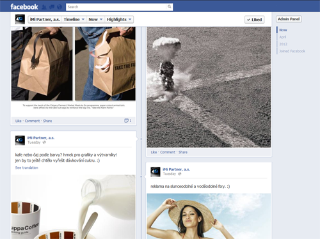Open avatar of the sun hat post

coord(156,172)
